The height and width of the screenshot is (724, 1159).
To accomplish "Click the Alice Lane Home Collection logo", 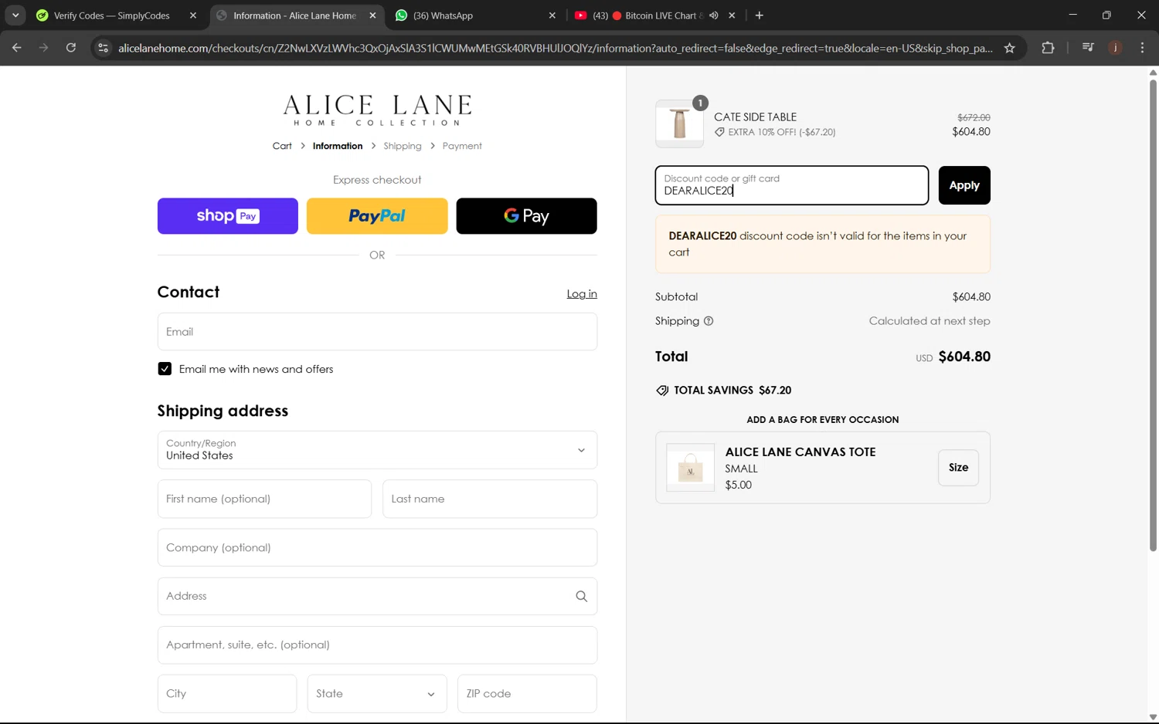I will point(377,110).
